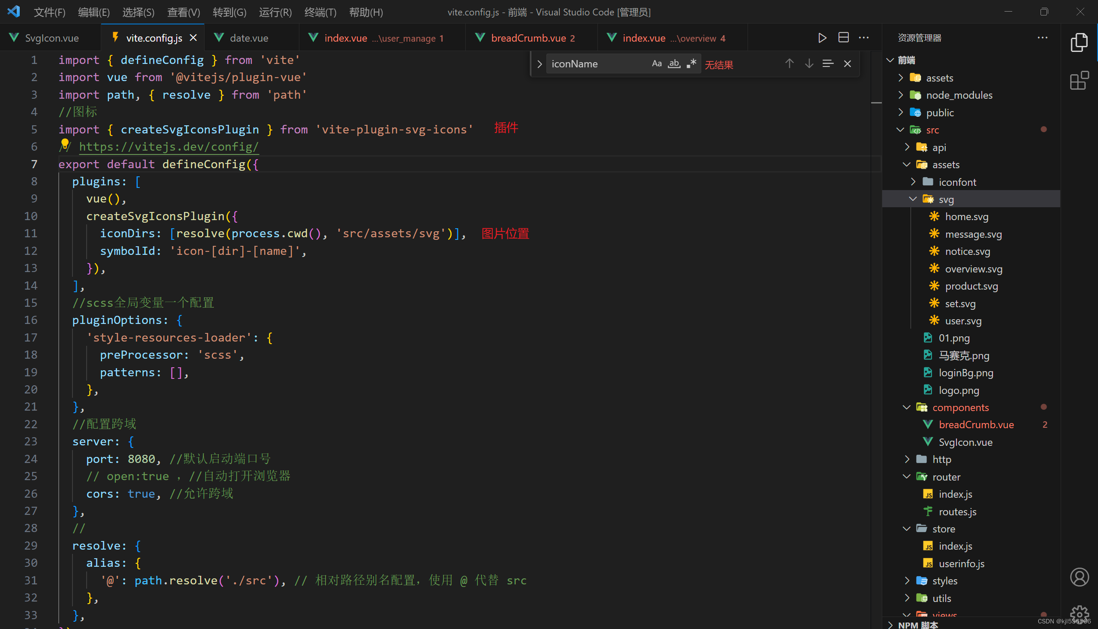Open userinfo.js under store
1098x629 pixels.
coord(971,563)
